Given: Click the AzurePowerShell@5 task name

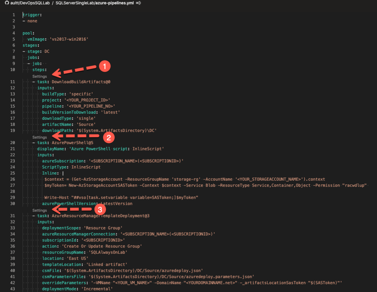Looking at the screenshot, I should 73,143.
